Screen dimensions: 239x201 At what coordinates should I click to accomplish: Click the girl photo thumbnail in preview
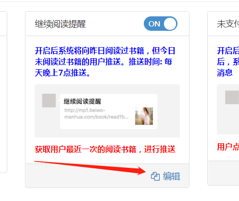coord(144,116)
